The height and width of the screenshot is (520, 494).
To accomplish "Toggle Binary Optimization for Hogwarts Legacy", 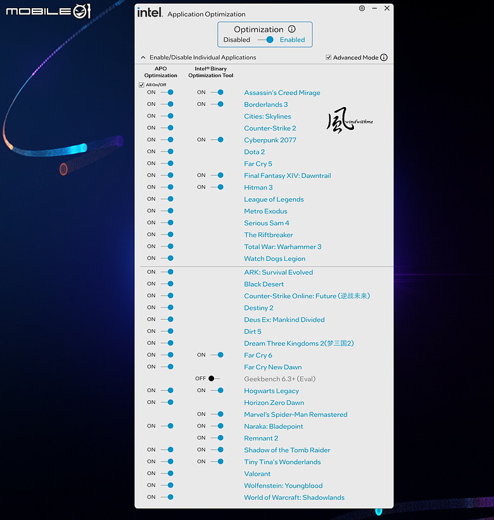I will point(217,390).
